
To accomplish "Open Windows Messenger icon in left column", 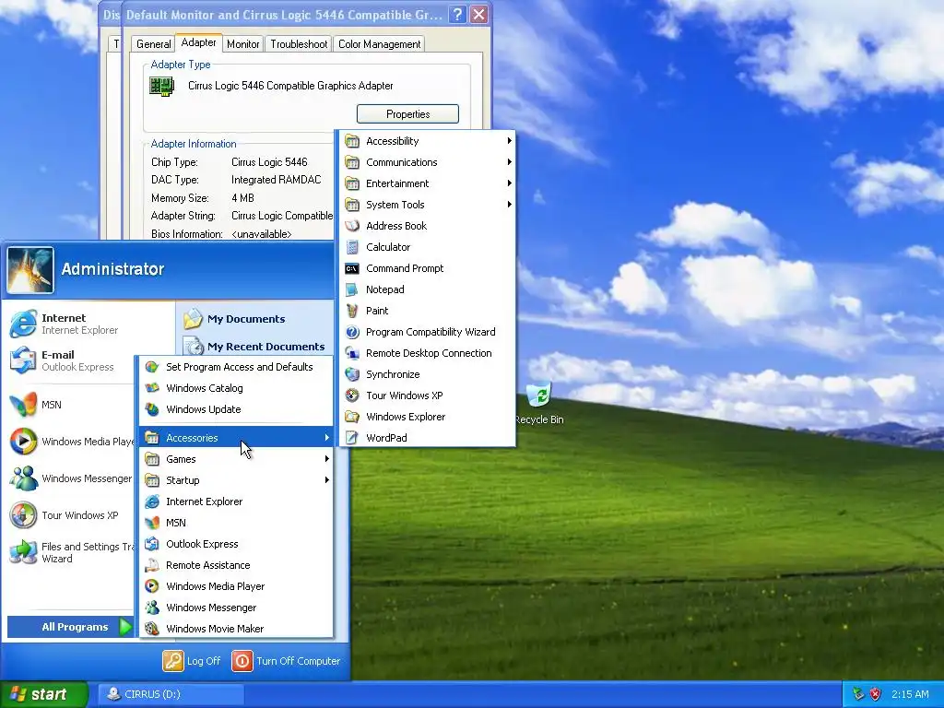I will click(x=23, y=478).
